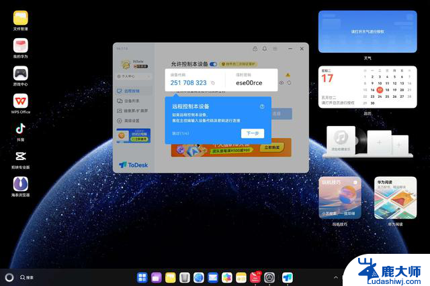The image size is (430, 286).
Task: Open ToDesk notifications bell
Action: tap(265, 49)
